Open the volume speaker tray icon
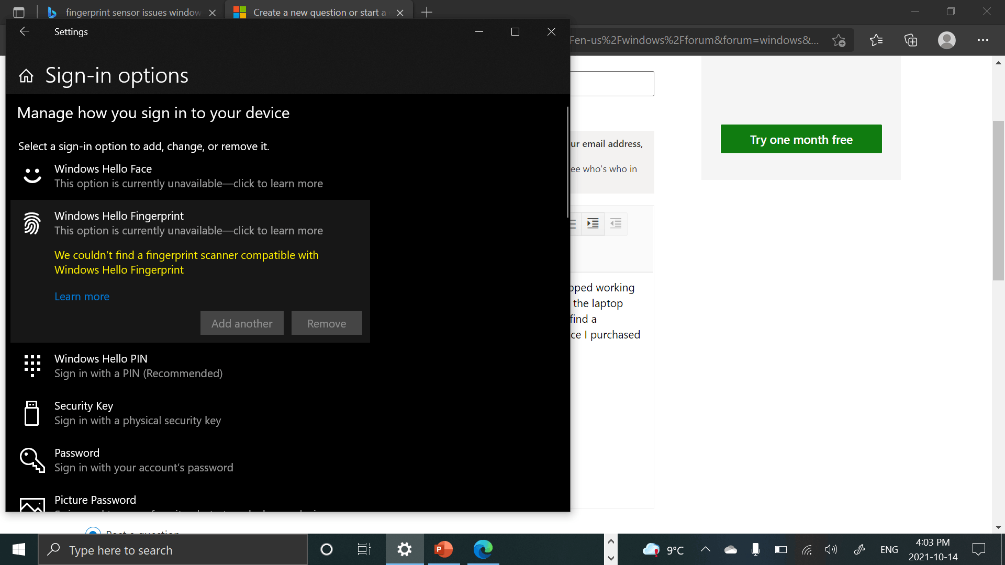Screen dimensions: 1005x565 click(x=831, y=550)
